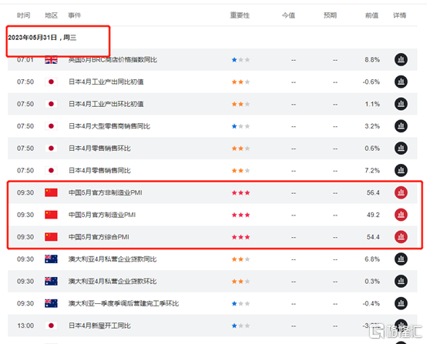Click the 事件 column header

click(x=75, y=15)
